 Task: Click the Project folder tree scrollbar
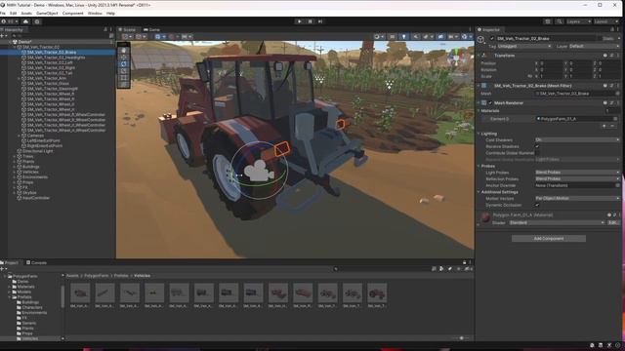point(62,296)
